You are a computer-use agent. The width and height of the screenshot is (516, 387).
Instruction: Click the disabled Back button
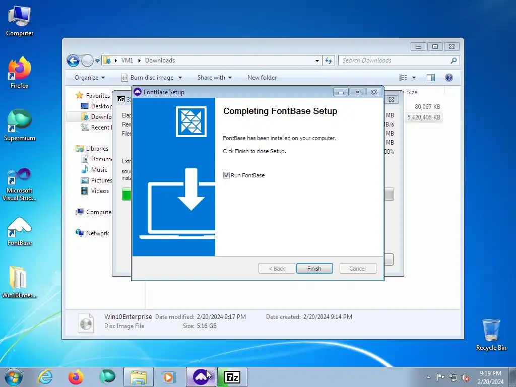pyautogui.click(x=277, y=269)
